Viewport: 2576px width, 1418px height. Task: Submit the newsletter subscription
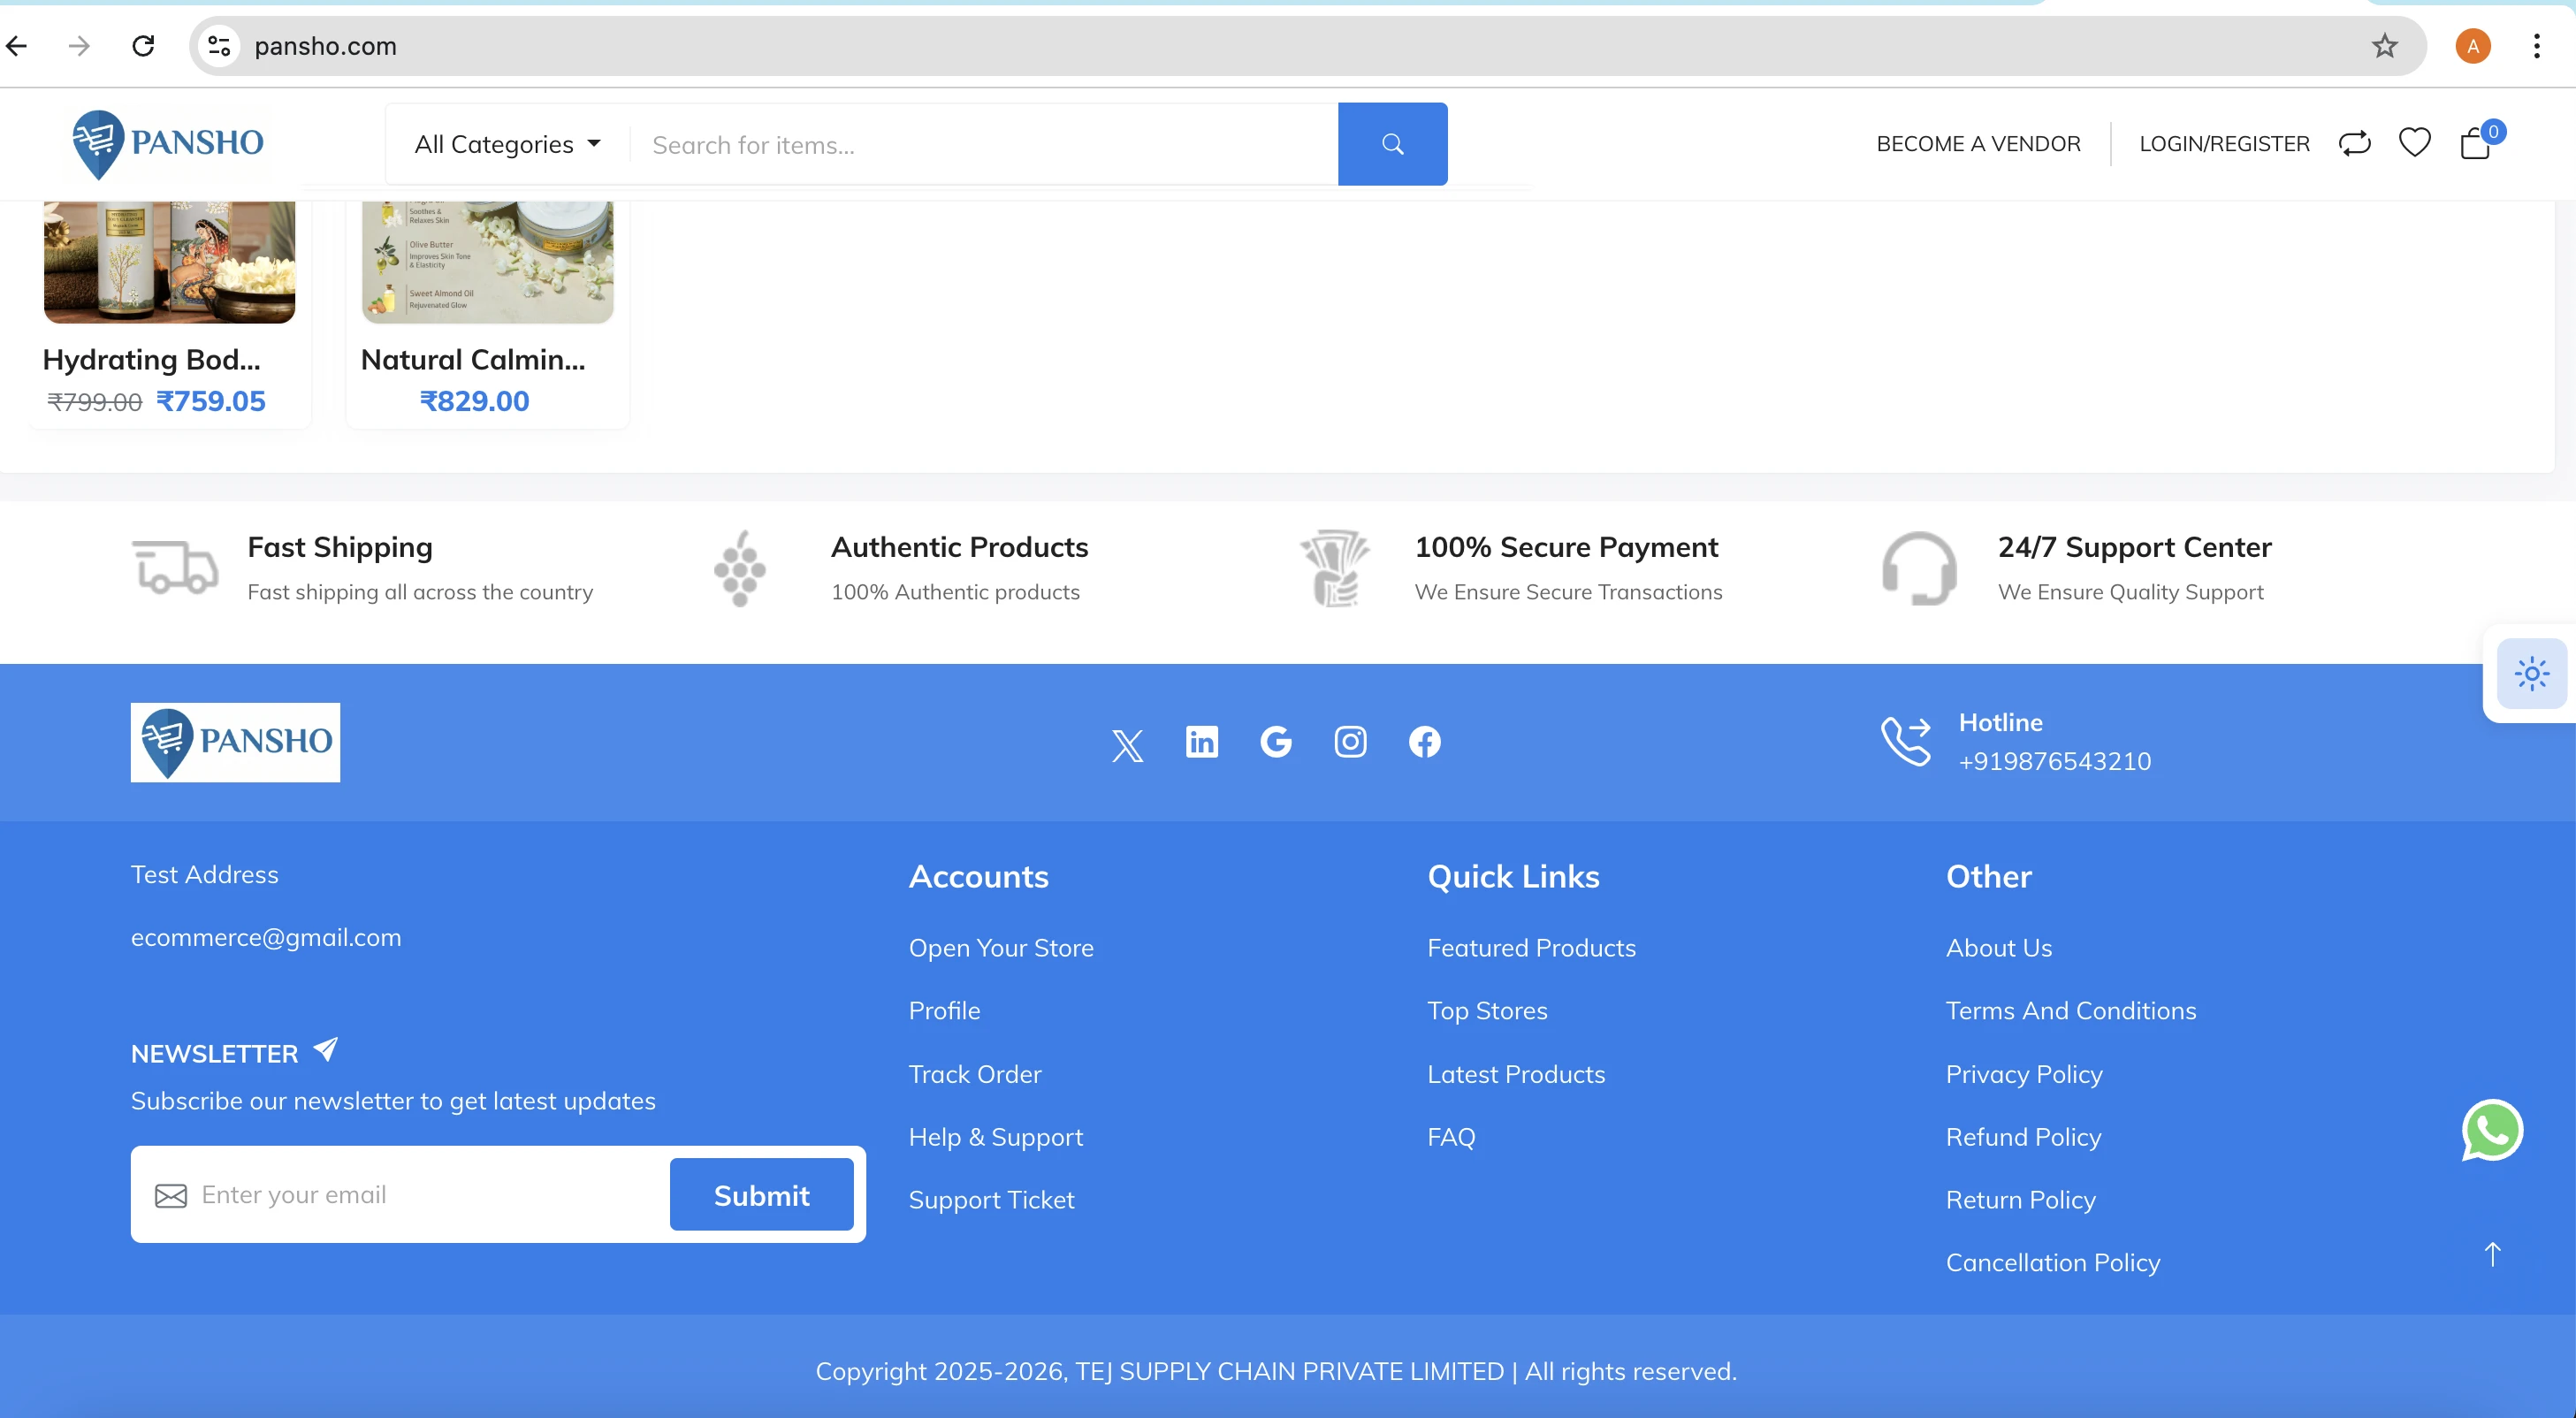point(761,1195)
